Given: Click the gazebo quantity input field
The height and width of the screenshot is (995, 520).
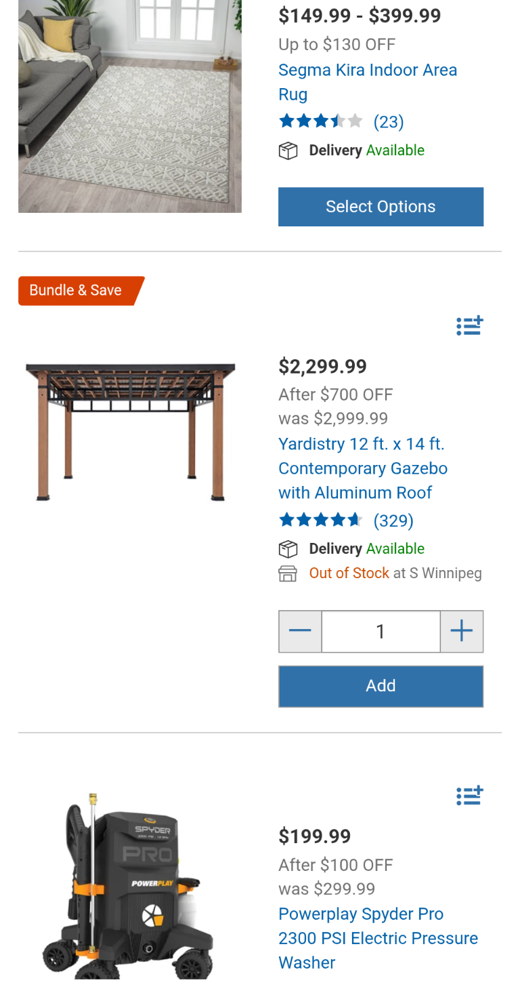Looking at the screenshot, I should [381, 632].
